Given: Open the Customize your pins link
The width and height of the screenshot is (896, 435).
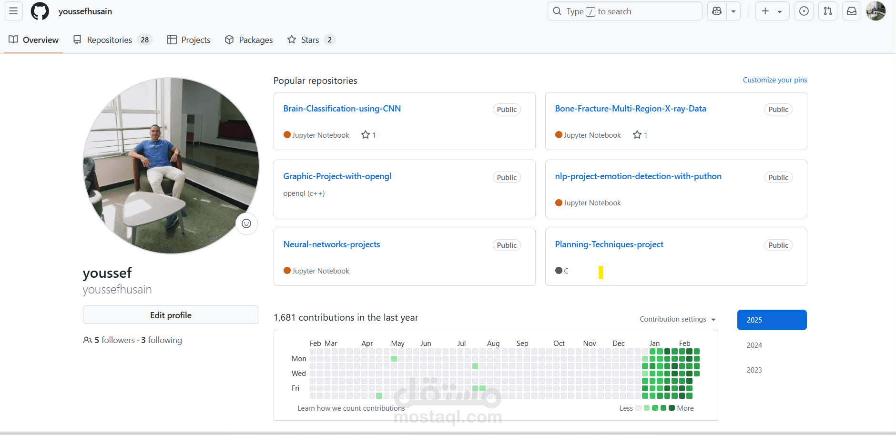Looking at the screenshot, I should 774,80.
